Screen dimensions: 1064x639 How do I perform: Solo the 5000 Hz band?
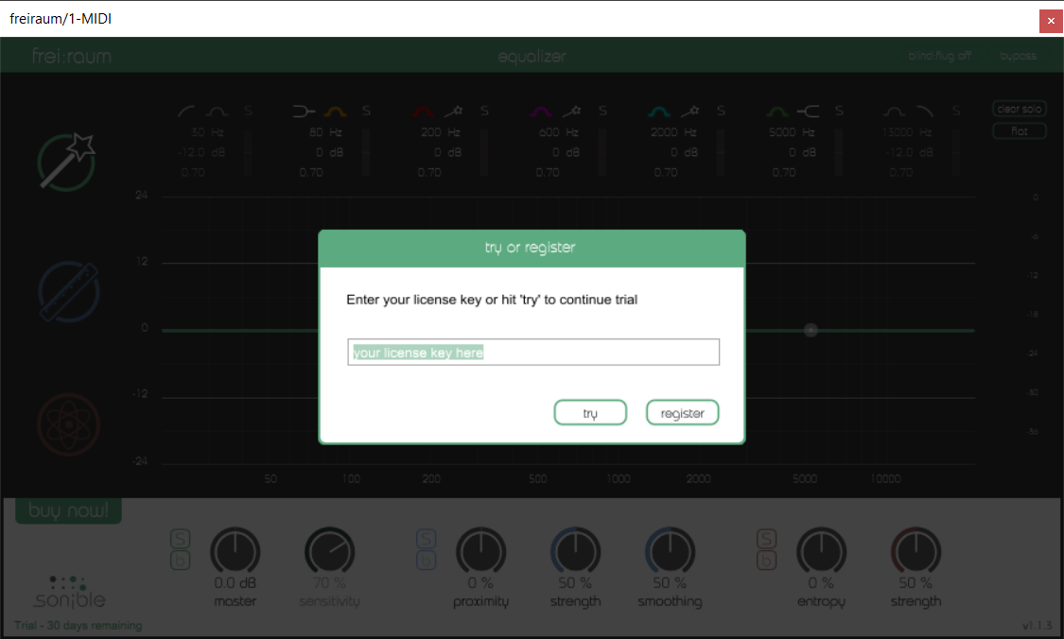[840, 111]
